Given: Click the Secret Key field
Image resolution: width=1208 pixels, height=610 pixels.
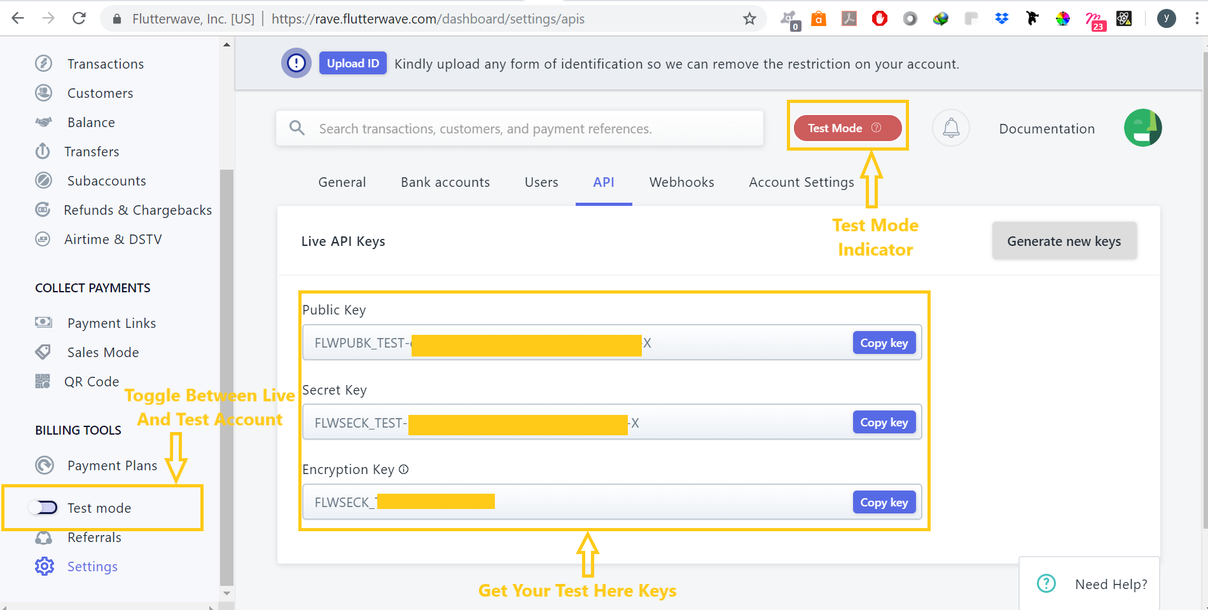Looking at the screenshot, I should [x=612, y=422].
